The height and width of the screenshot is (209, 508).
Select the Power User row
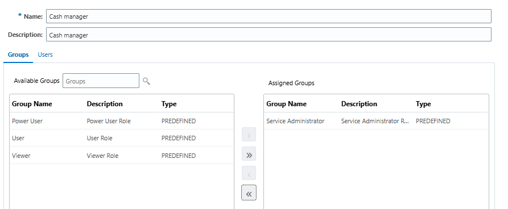122,121
